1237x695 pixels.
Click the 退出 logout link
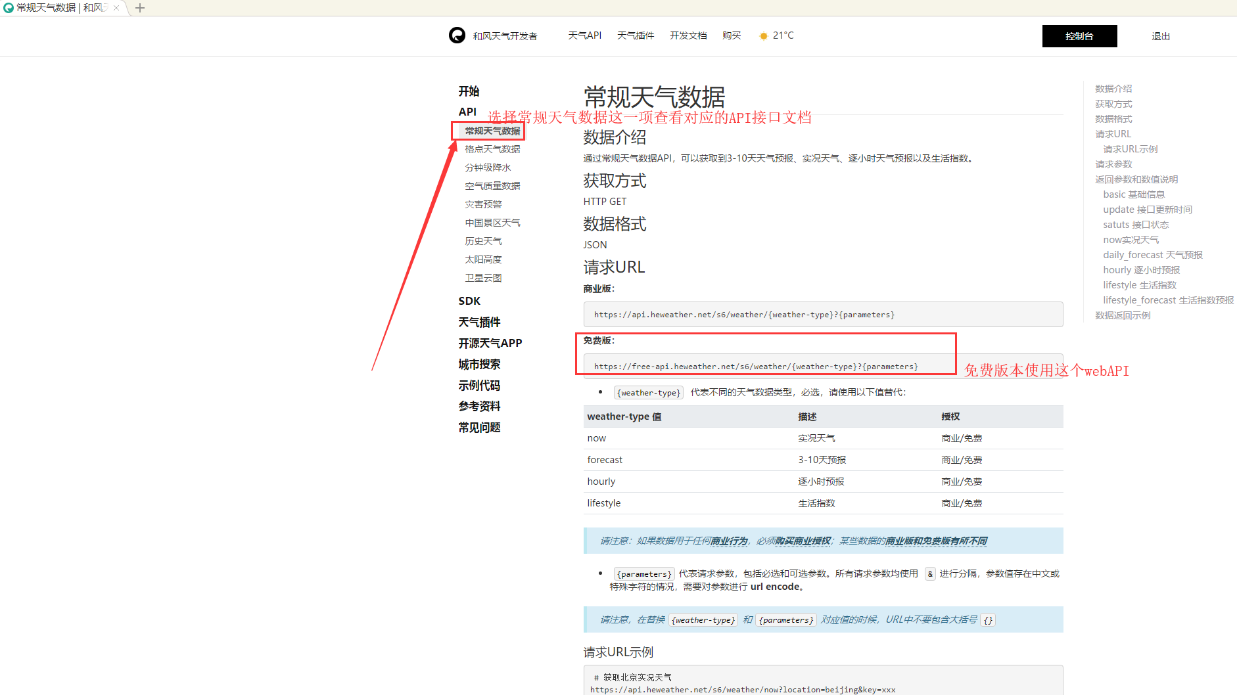pyautogui.click(x=1161, y=36)
